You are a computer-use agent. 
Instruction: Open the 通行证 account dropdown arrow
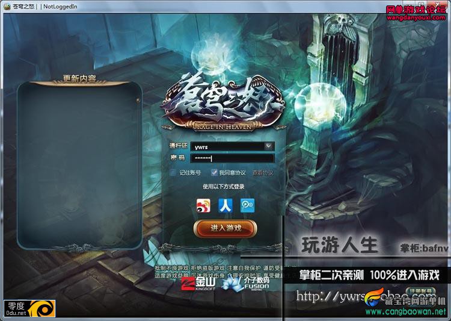(x=268, y=146)
